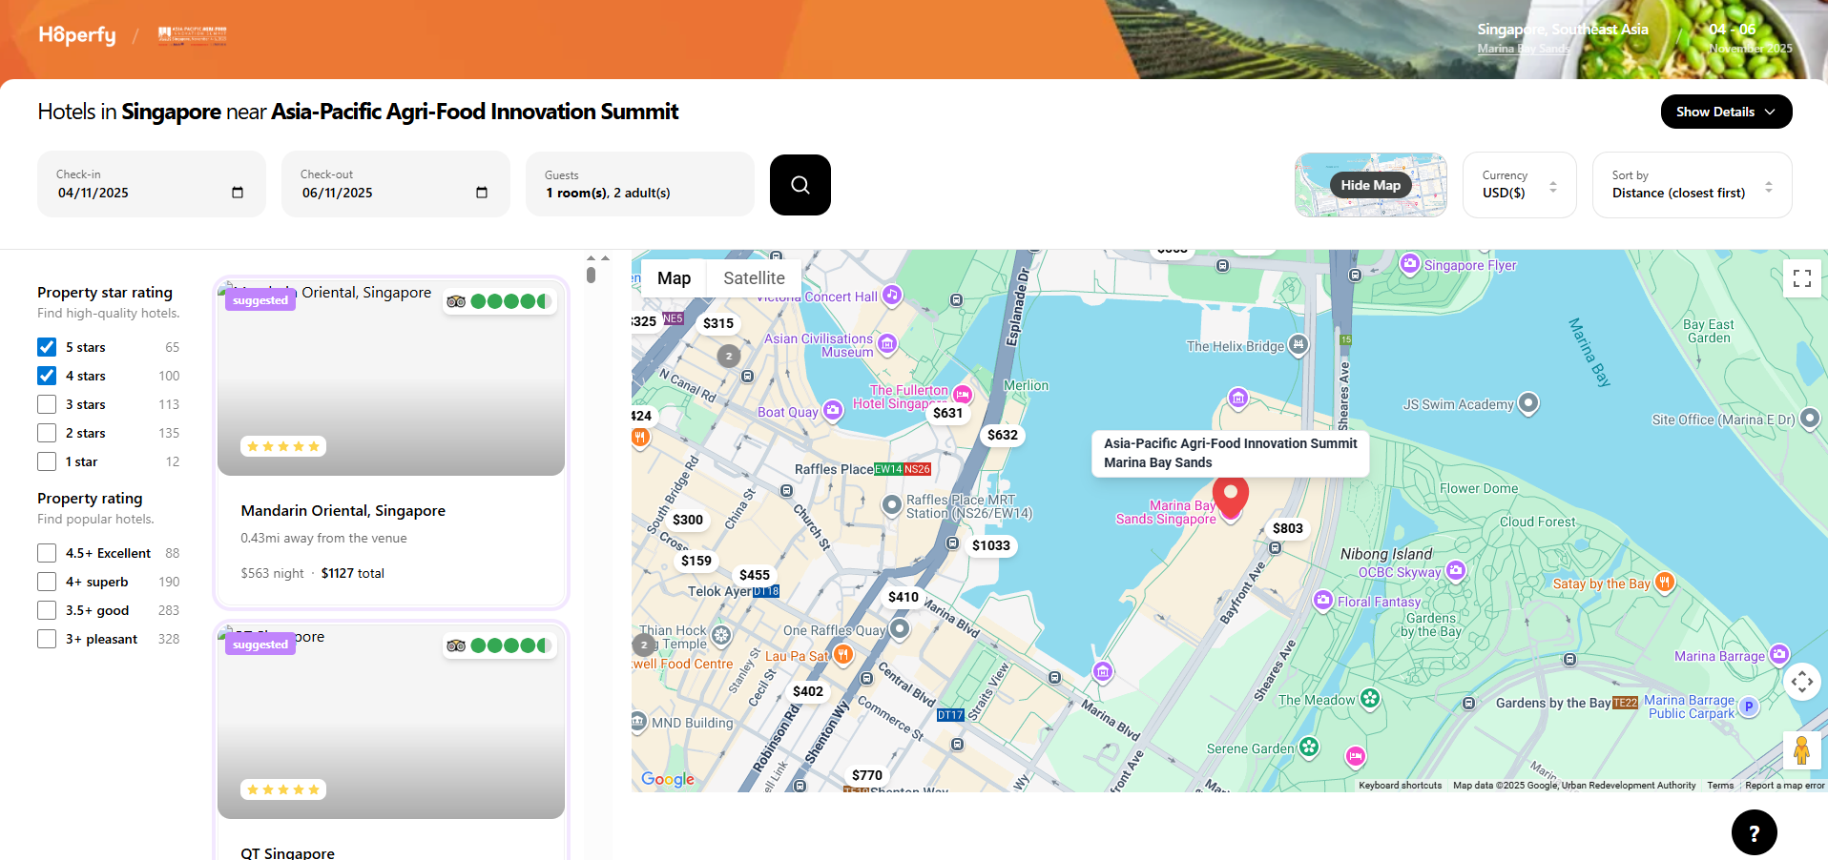This screenshot has width=1828, height=860.
Task: Enable the 4+ superb rating filter
Action: click(x=47, y=582)
